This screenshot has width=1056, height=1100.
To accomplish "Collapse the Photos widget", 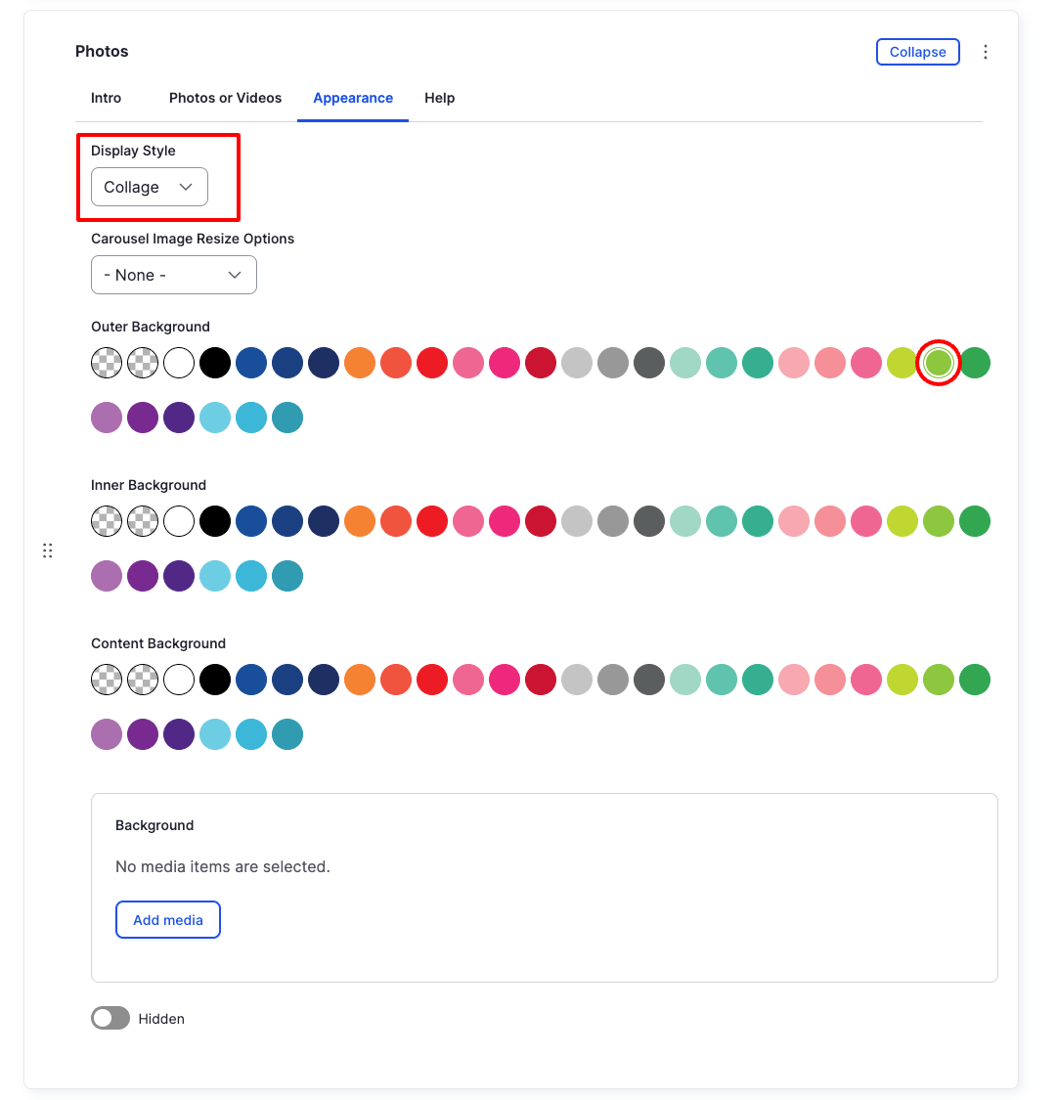I will (x=917, y=52).
